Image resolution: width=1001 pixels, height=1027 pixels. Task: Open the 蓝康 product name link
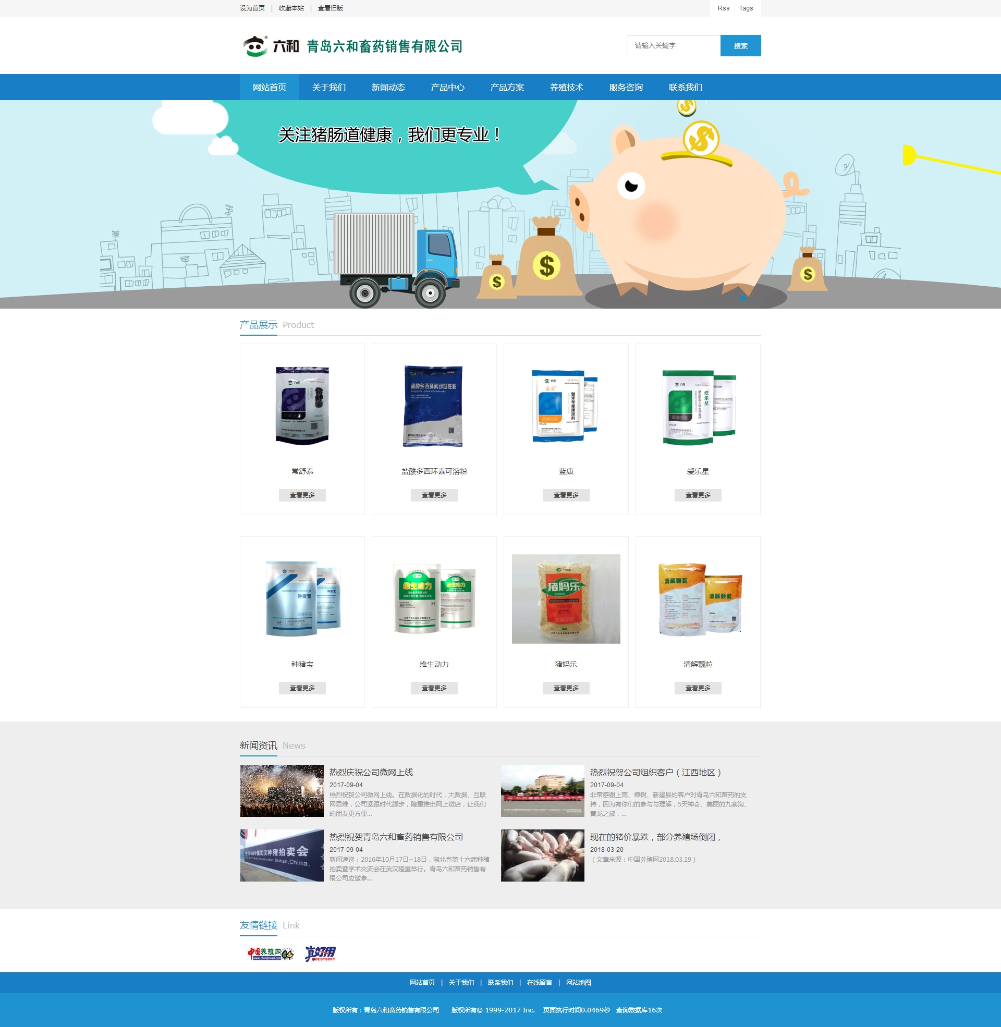[x=566, y=471]
